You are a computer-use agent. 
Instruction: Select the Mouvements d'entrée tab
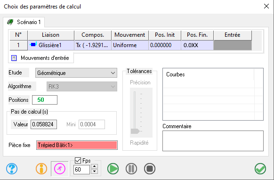pos(41,58)
